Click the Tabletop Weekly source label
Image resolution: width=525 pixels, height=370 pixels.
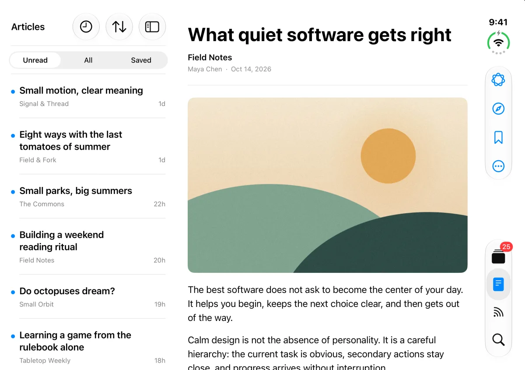[x=45, y=360]
